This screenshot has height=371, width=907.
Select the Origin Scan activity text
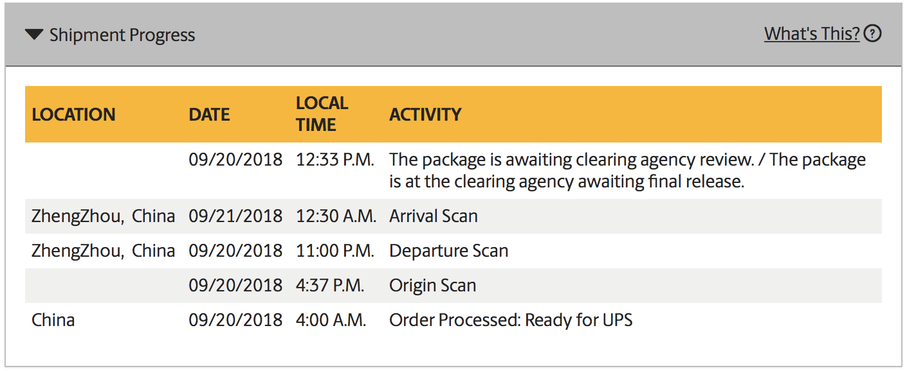[x=432, y=286]
